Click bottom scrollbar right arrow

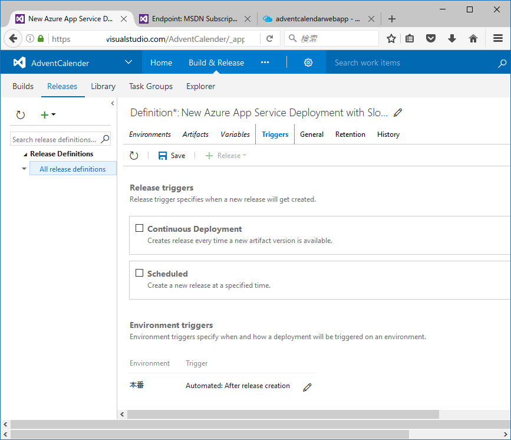(506, 434)
